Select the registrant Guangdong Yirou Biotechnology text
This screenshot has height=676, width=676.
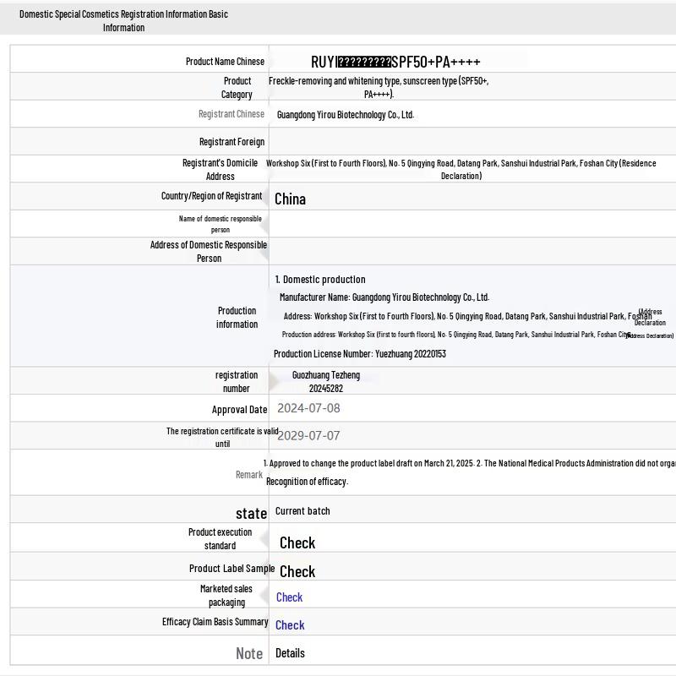[x=345, y=115]
